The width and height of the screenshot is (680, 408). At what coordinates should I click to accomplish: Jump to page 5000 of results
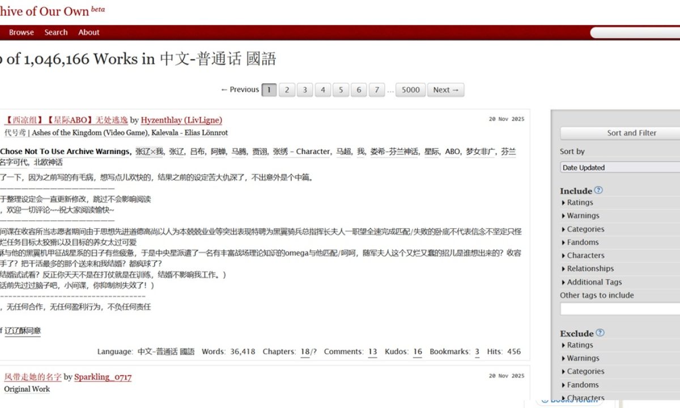410,90
